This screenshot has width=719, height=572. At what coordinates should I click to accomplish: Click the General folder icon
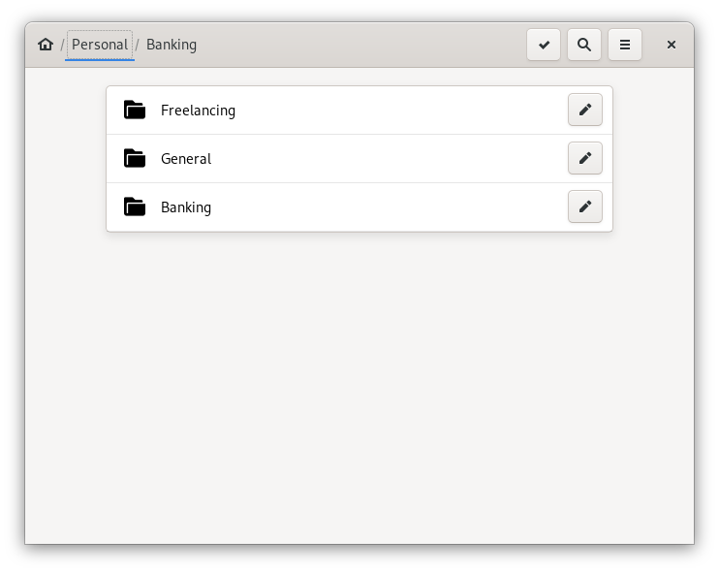point(135,158)
